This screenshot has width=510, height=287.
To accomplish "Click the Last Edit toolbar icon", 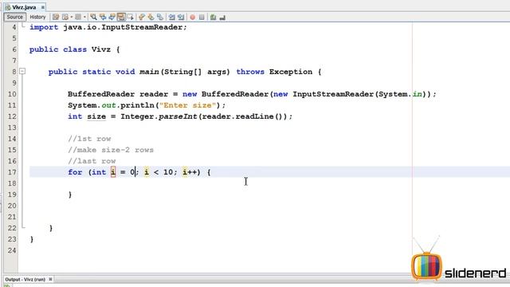I will tap(56, 17).
